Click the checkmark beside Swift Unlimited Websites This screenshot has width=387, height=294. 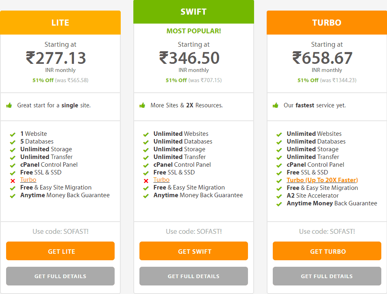click(146, 135)
